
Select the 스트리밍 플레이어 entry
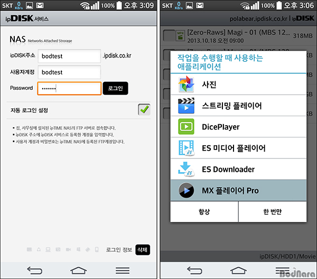coord(238,106)
